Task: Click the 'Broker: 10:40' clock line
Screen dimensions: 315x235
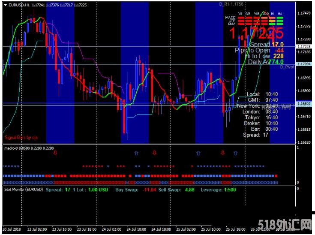Action: coord(261,123)
